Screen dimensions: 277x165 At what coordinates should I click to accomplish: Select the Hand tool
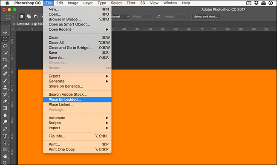click(x=5, y=156)
